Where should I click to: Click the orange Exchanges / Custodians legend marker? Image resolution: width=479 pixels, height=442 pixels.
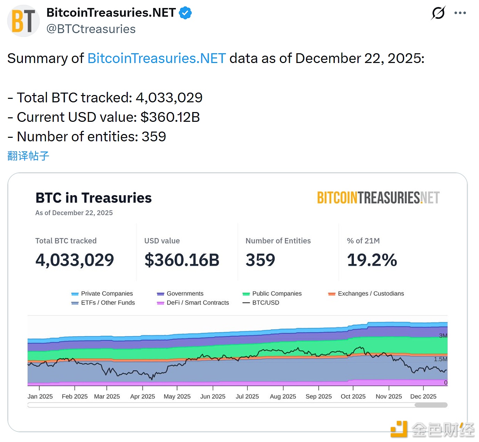331,294
